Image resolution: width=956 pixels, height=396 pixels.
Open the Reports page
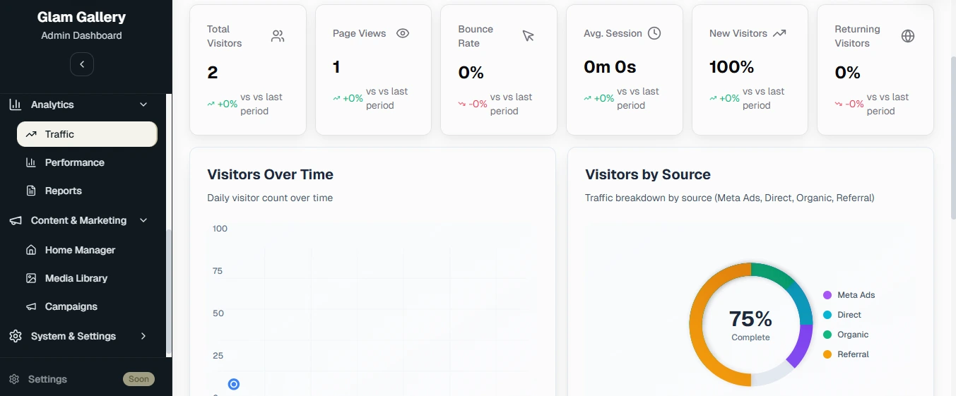click(x=63, y=191)
